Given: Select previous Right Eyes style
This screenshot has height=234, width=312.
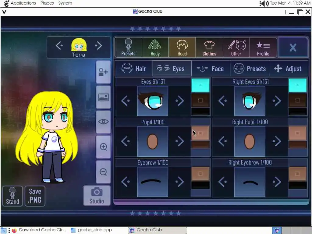Looking at the screenshot, I should pyautogui.click(x=223, y=101).
